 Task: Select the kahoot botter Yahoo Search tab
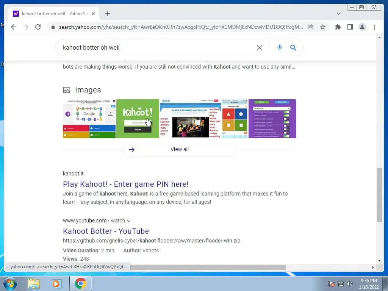tap(54, 14)
